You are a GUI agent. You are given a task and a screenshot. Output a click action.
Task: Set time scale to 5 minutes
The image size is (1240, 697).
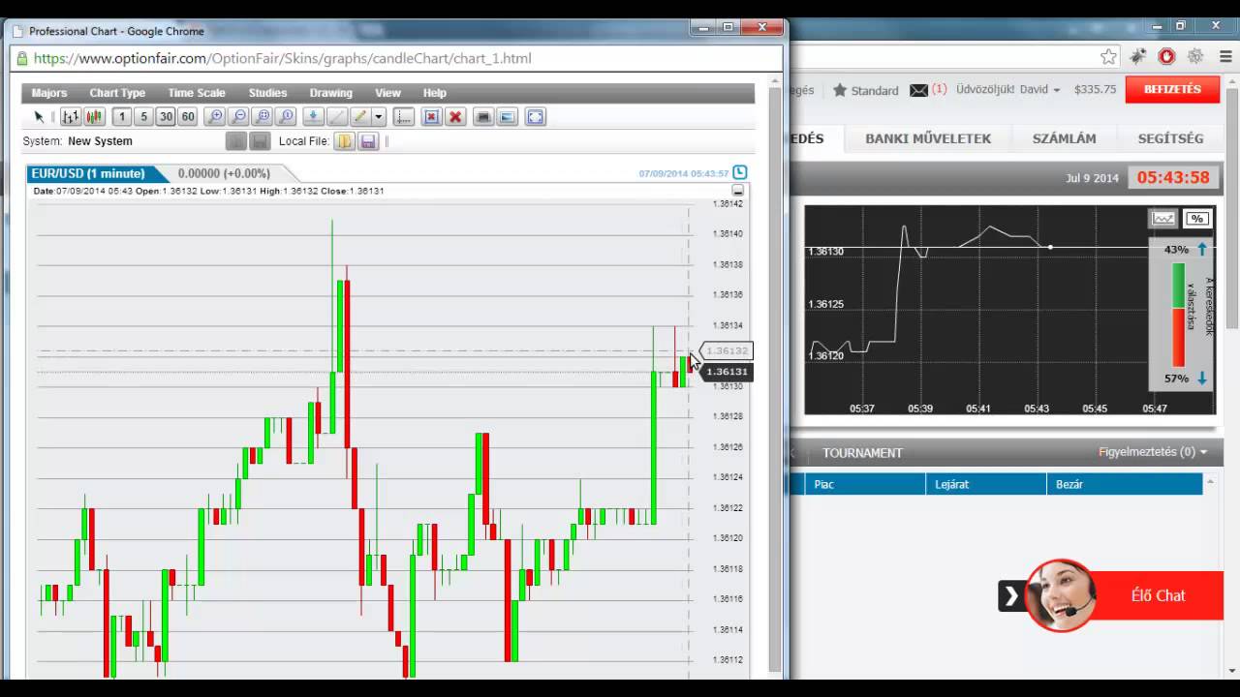143,117
